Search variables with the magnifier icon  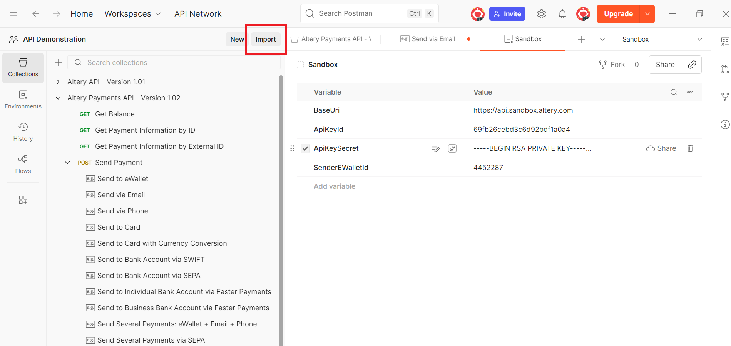tap(674, 92)
